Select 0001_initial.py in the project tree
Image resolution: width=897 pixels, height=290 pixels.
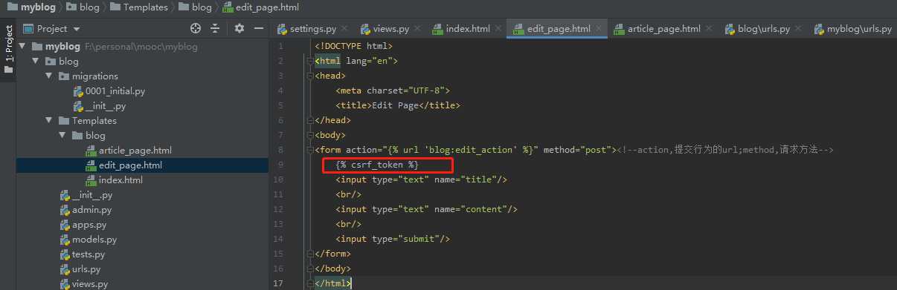click(x=115, y=91)
